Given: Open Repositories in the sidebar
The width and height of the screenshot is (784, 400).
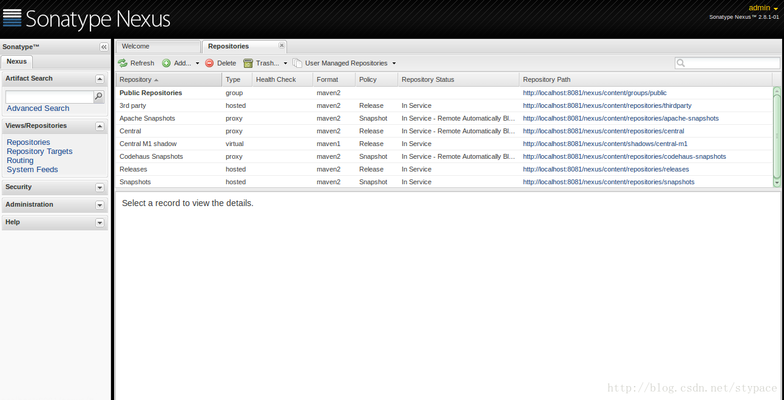Looking at the screenshot, I should 29,142.
